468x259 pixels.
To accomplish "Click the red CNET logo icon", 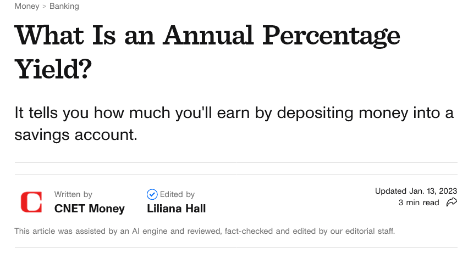I will tap(31, 202).
